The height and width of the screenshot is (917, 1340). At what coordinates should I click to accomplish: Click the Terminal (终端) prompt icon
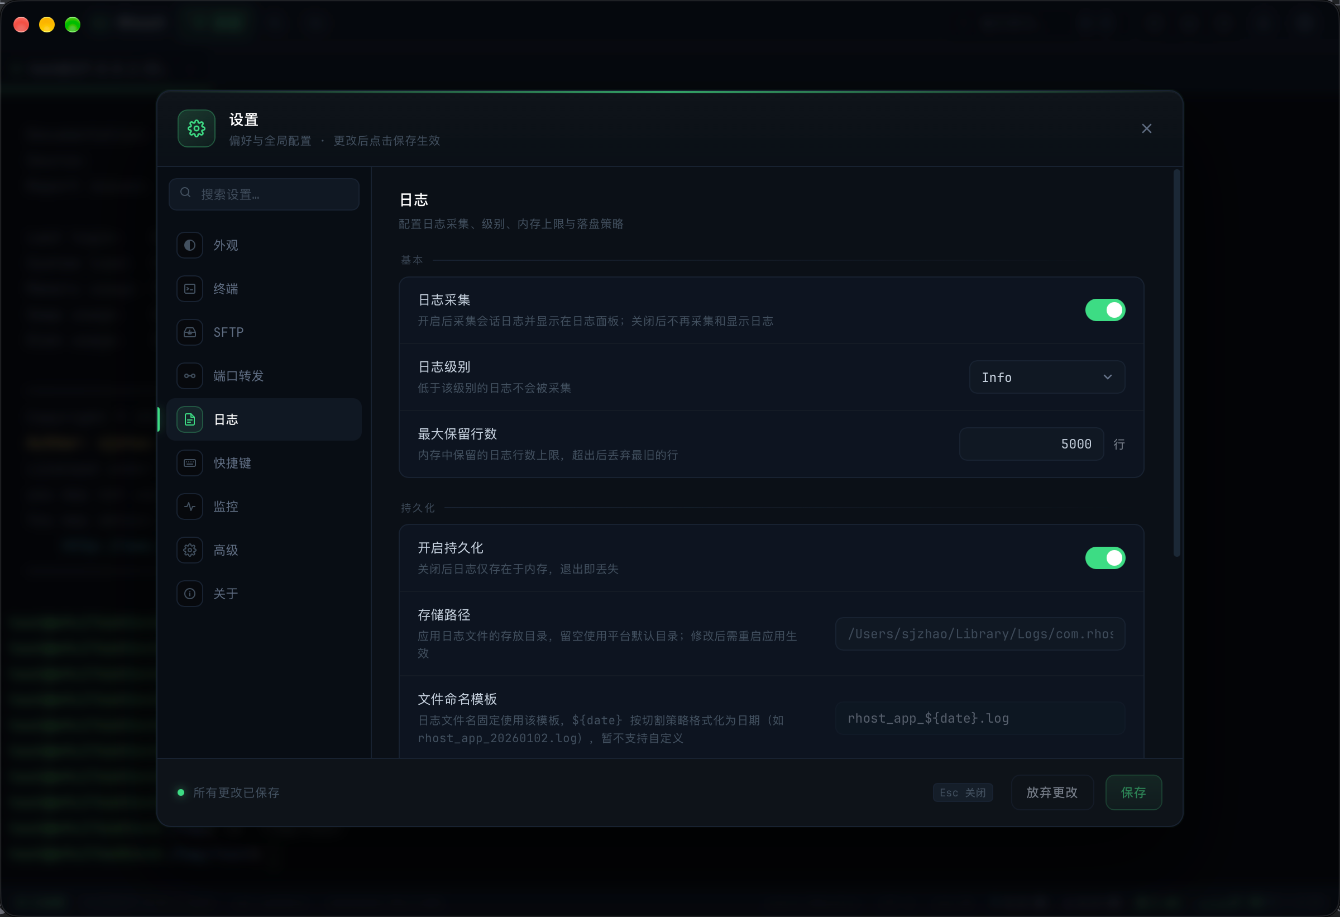[190, 289]
